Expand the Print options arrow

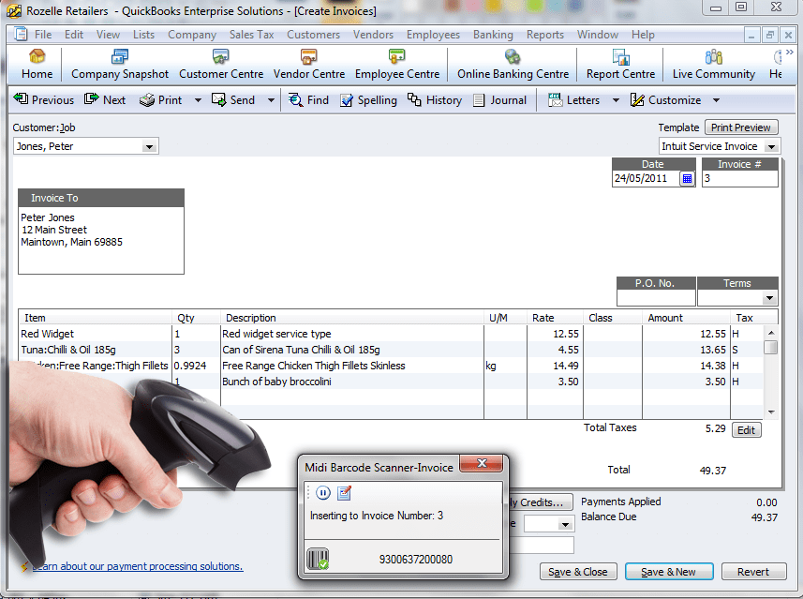[x=198, y=100]
